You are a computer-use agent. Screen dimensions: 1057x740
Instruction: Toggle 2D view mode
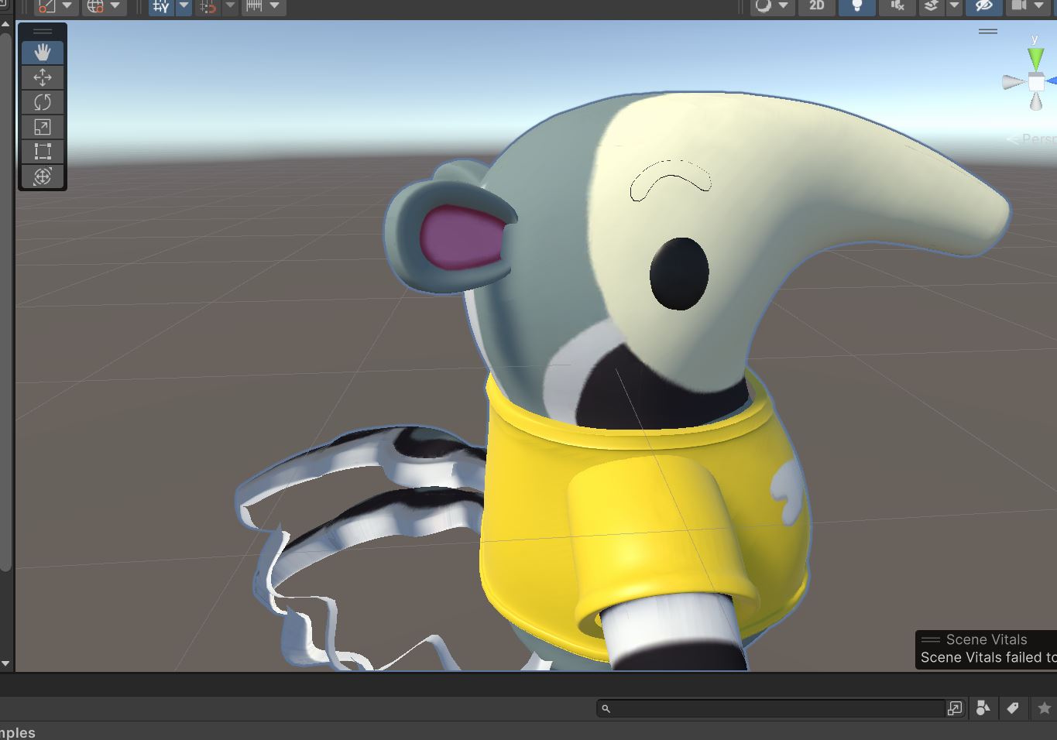point(817,6)
